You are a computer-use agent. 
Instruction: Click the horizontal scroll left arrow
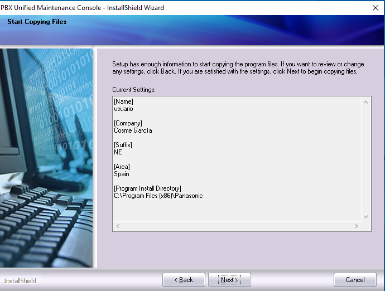coord(118,226)
